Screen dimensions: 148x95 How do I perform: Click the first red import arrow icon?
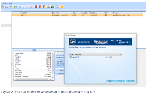[x=36, y=7]
